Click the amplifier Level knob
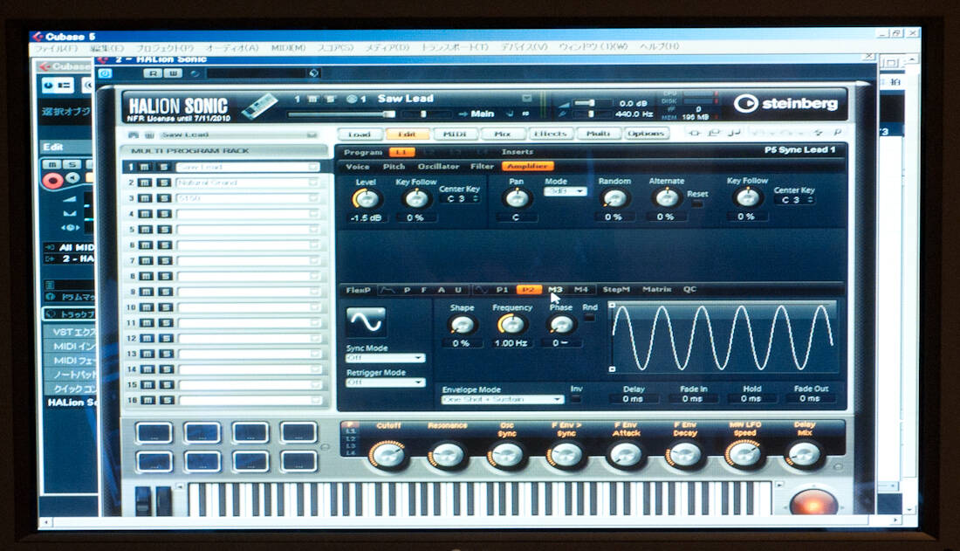The height and width of the screenshot is (551, 960). tap(366, 198)
